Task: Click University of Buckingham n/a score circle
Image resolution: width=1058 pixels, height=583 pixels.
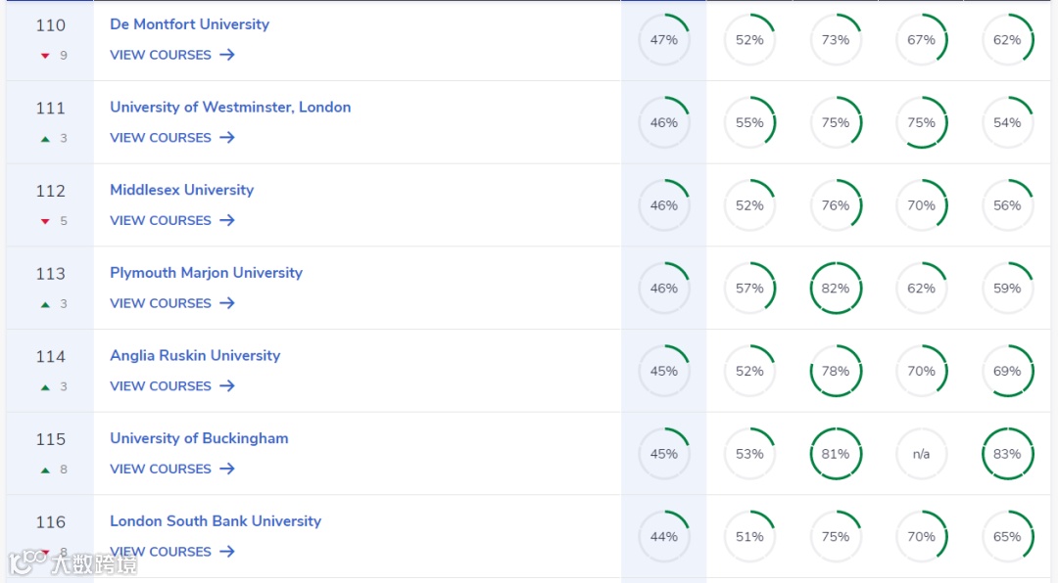Action: pyautogui.click(x=922, y=454)
